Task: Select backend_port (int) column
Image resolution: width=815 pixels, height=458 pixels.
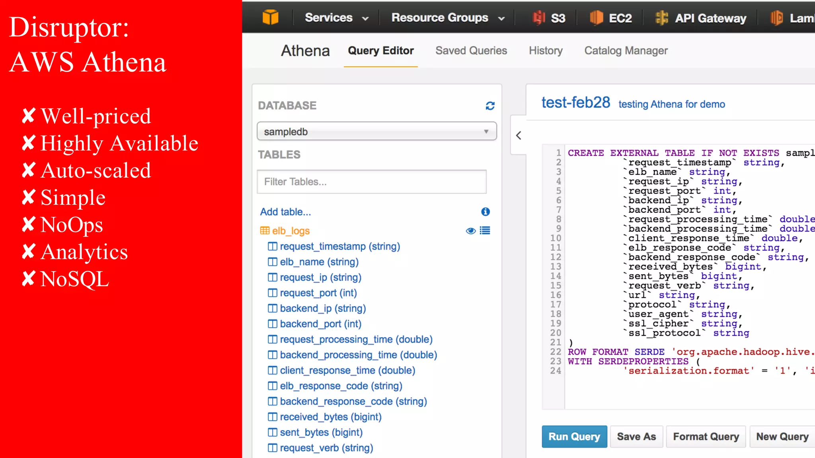Action: tap(321, 324)
